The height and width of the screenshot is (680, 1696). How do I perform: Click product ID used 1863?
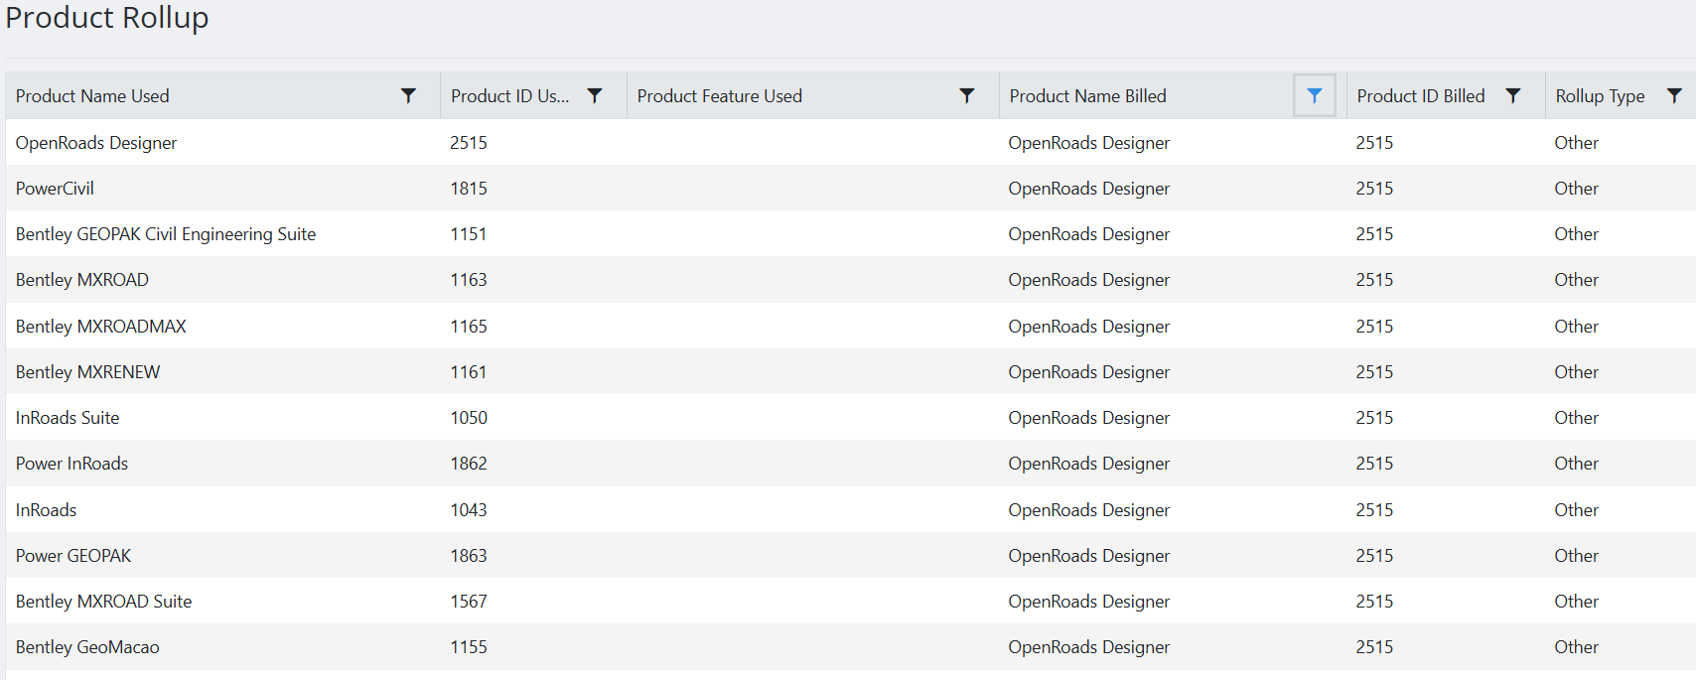[x=469, y=556]
